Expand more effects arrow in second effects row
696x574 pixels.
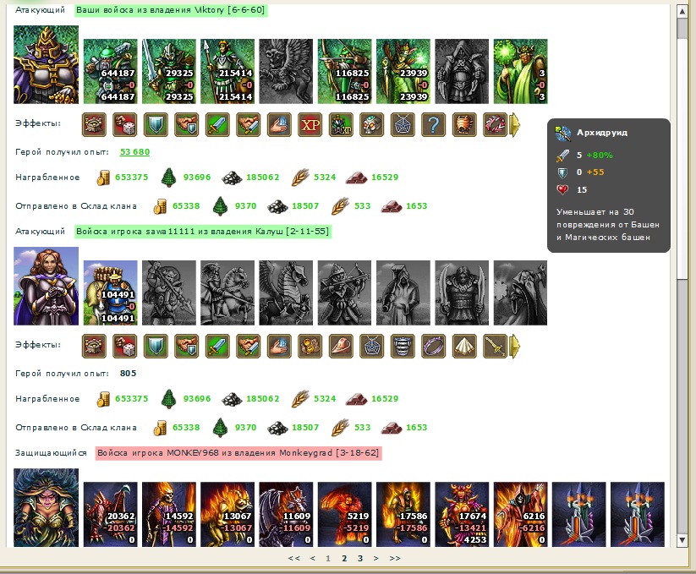click(x=514, y=346)
